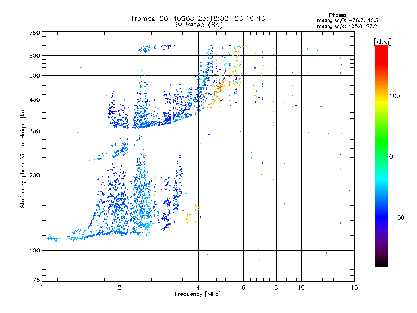Click y-axis tick label '750'
The width and height of the screenshot is (417, 313).
[34, 33]
